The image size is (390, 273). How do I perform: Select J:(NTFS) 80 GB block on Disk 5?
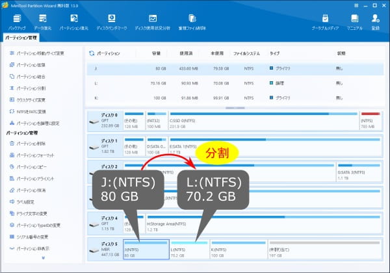coord(146,250)
